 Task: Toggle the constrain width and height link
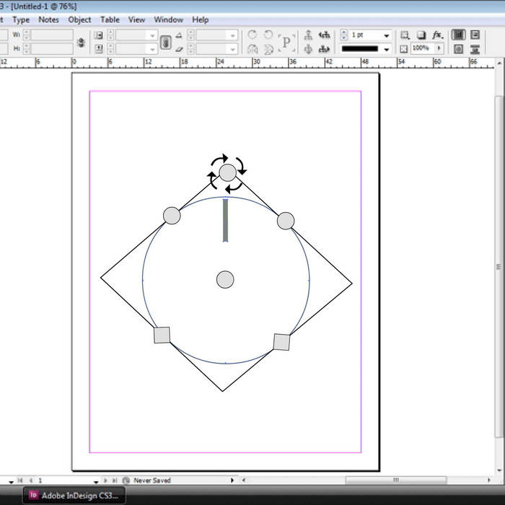pyautogui.click(x=81, y=42)
